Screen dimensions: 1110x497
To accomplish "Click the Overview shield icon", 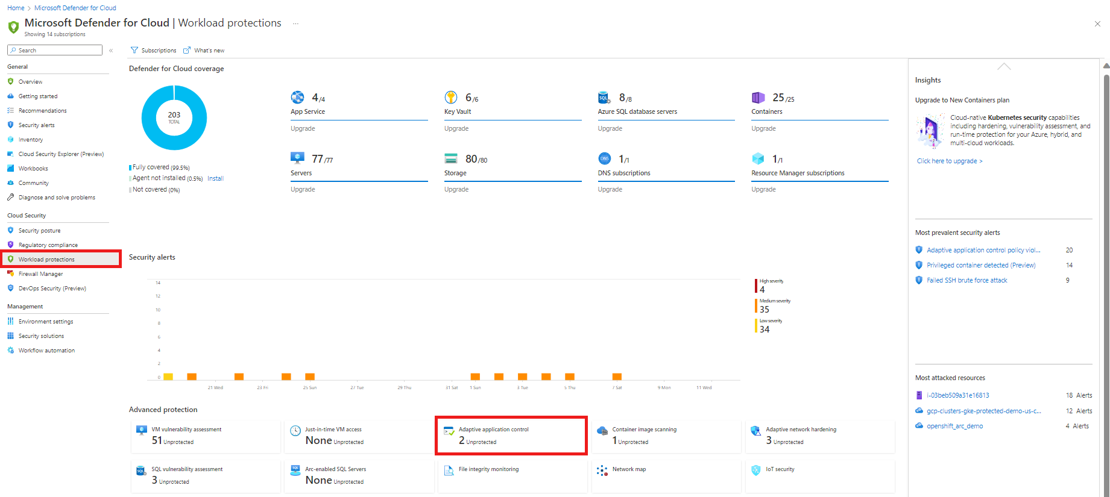I will (10, 81).
